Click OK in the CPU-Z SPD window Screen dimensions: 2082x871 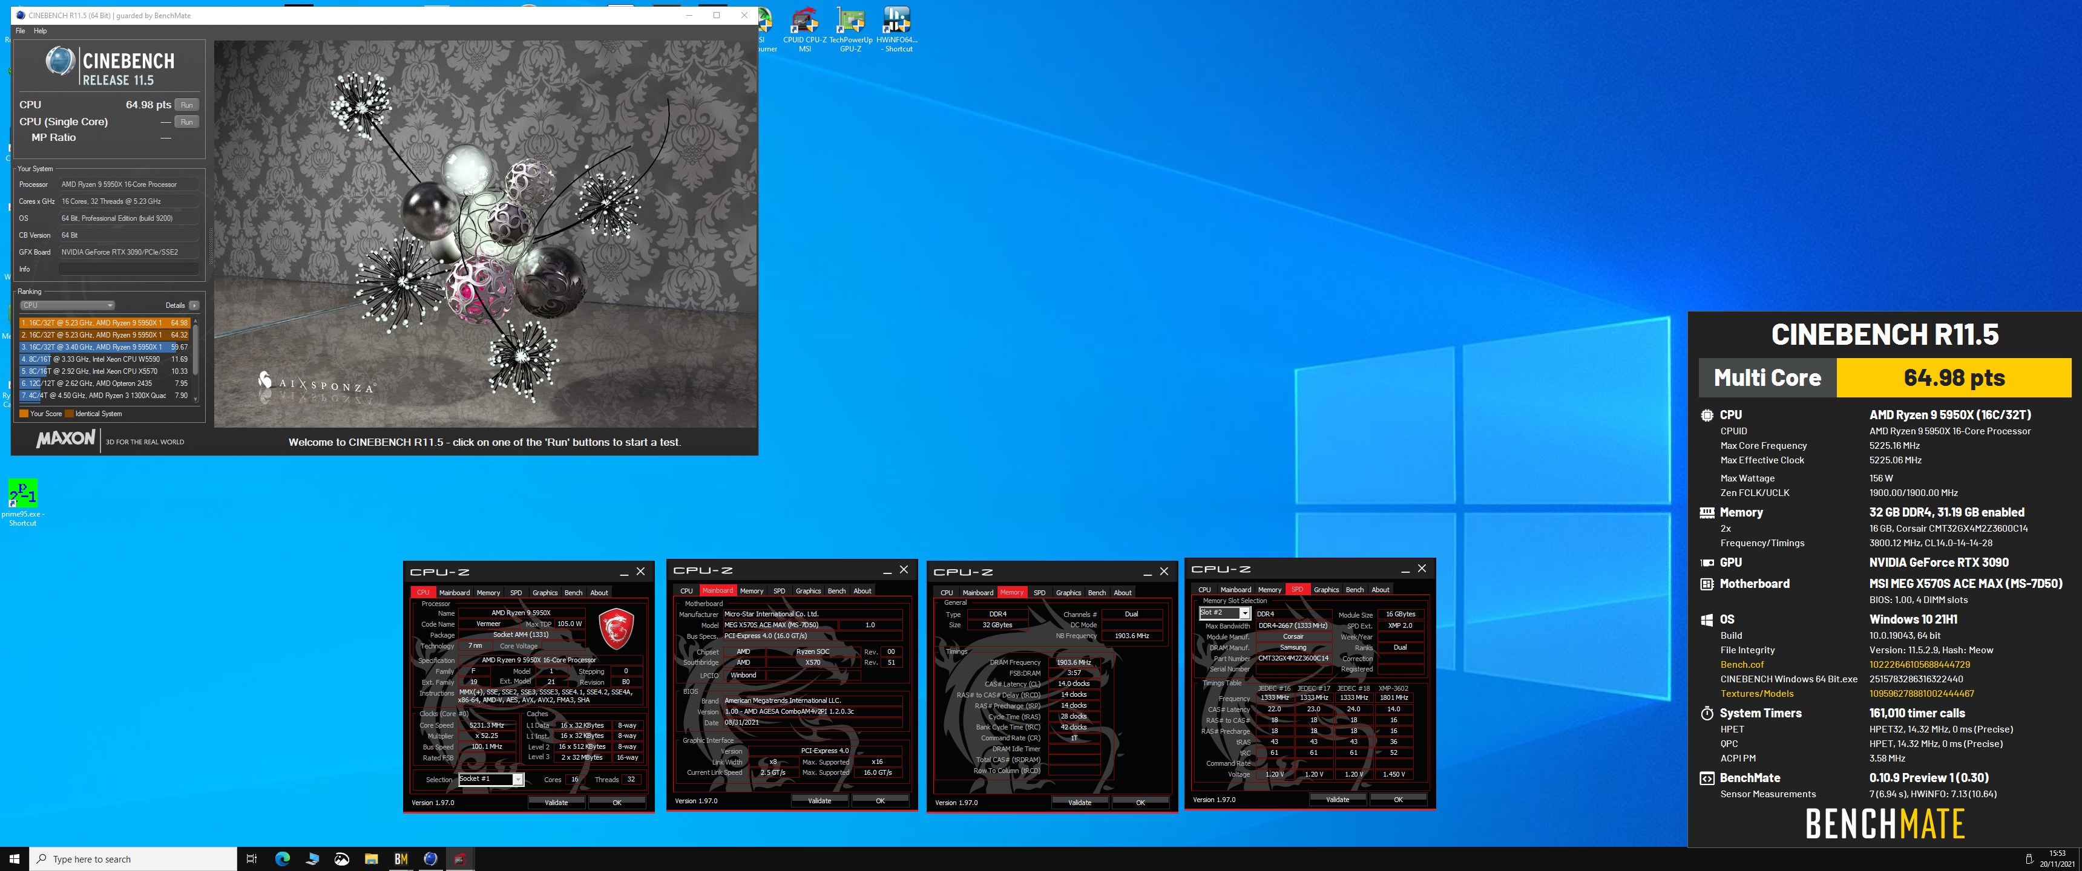[x=1398, y=799]
